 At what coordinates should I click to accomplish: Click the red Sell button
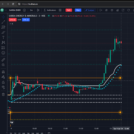click(69, 10)
